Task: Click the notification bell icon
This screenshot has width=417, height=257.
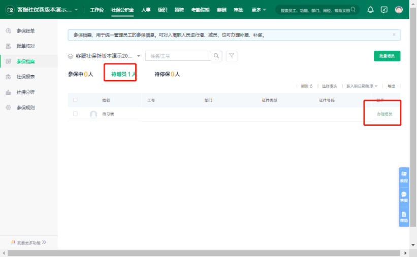Action: [x=370, y=10]
